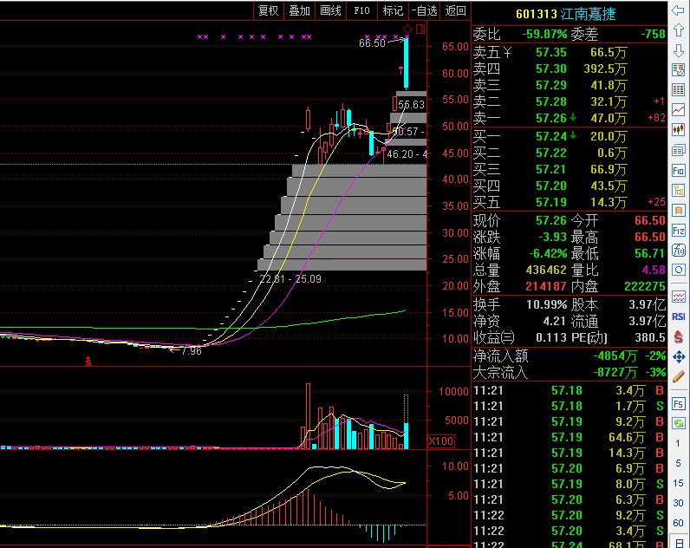Open the 标记 mark menu

[393, 10]
